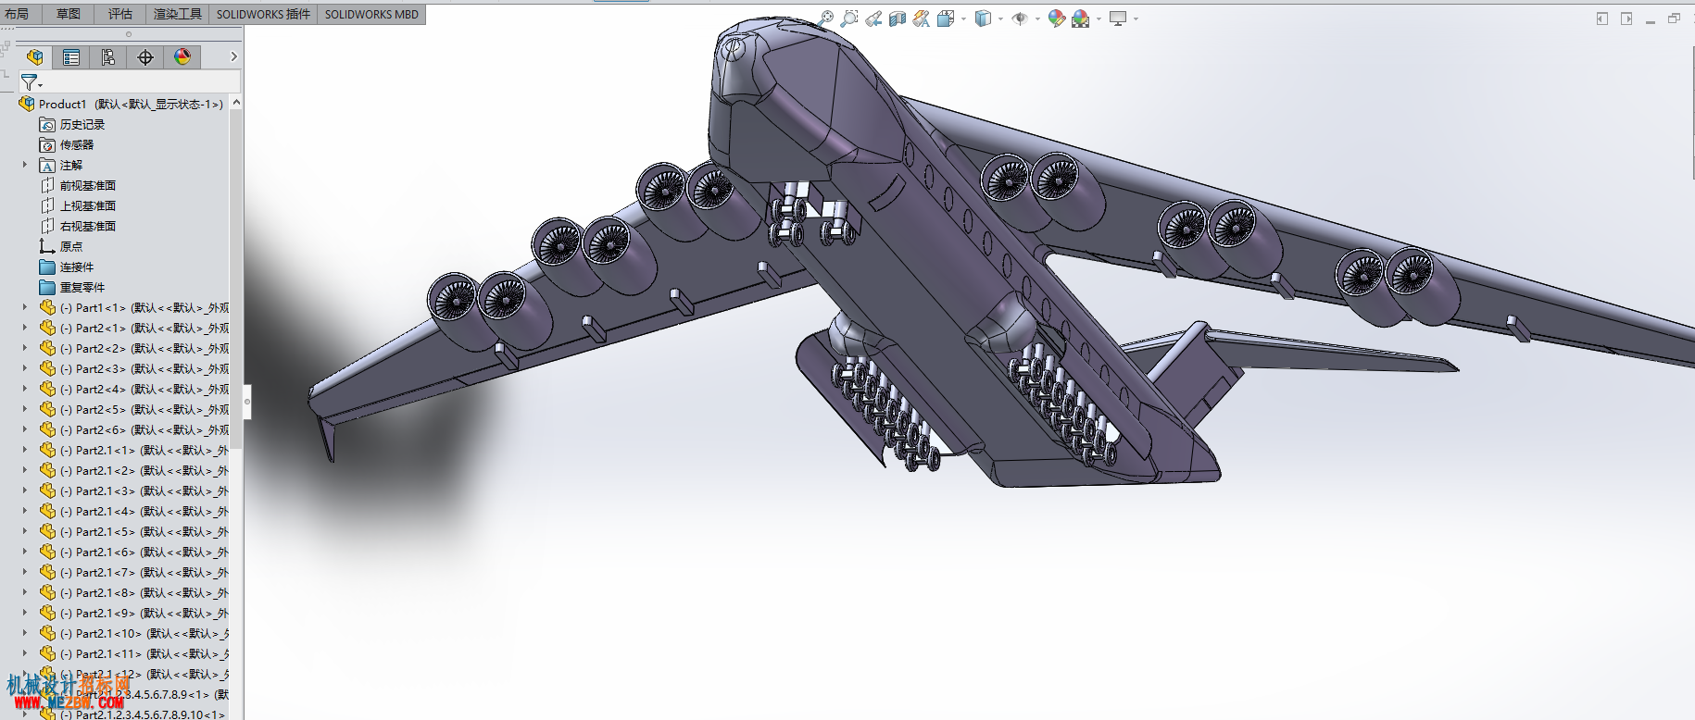Click the 重复零件 folder icon
This screenshot has height=720, width=1695.
pos(47,287)
